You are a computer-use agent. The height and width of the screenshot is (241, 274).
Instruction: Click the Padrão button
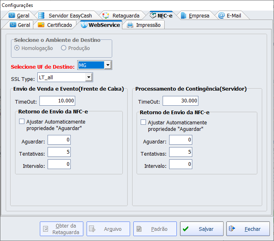click(x=155, y=229)
